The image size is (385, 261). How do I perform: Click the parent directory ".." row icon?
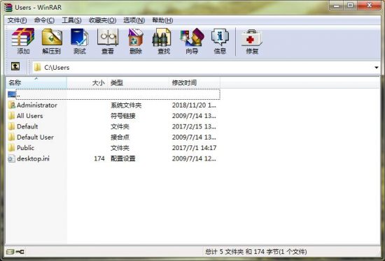[11, 94]
